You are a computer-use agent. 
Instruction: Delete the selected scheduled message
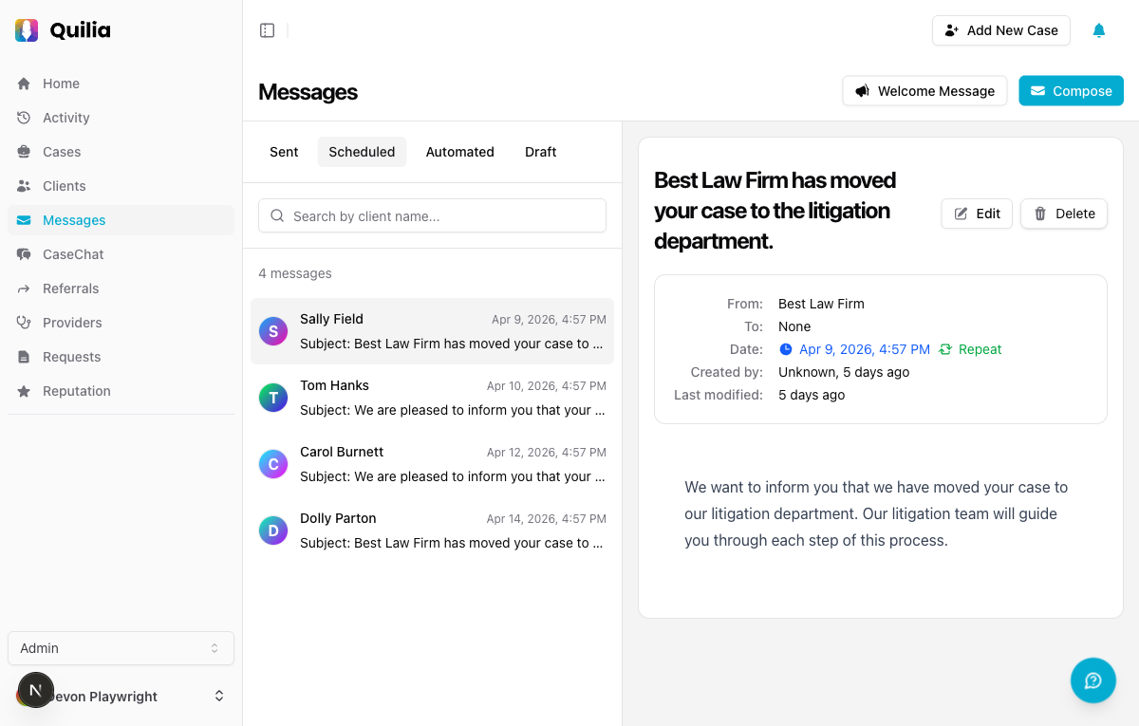pyautogui.click(x=1063, y=214)
